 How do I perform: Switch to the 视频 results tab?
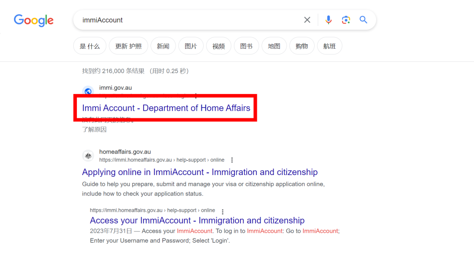point(219,46)
